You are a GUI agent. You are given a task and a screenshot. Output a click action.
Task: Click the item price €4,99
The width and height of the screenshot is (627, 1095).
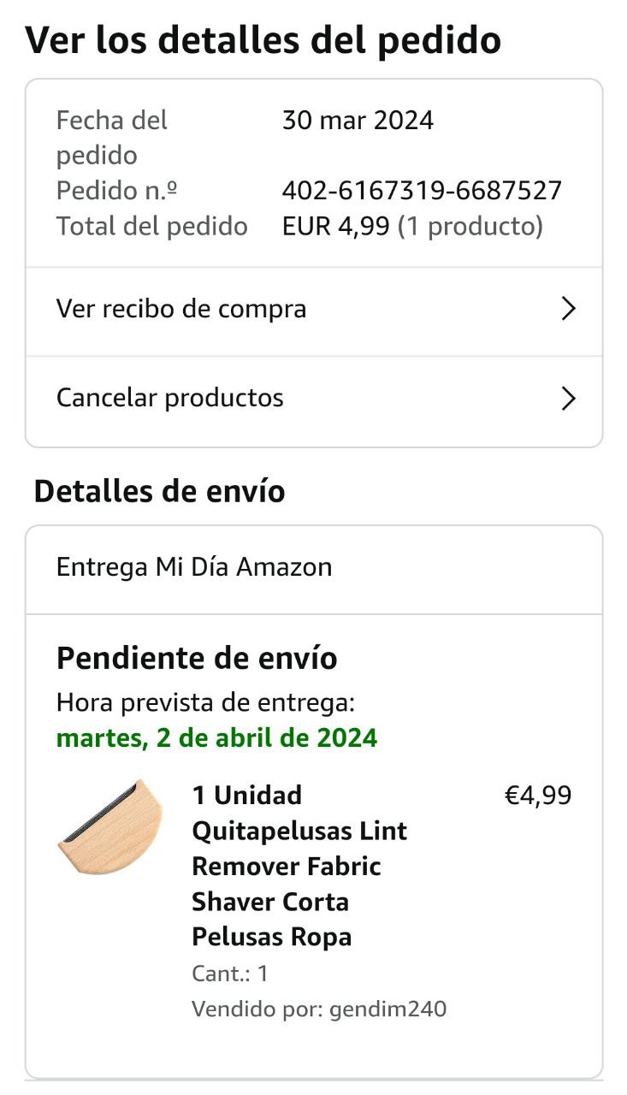pyautogui.click(x=538, y=796)
